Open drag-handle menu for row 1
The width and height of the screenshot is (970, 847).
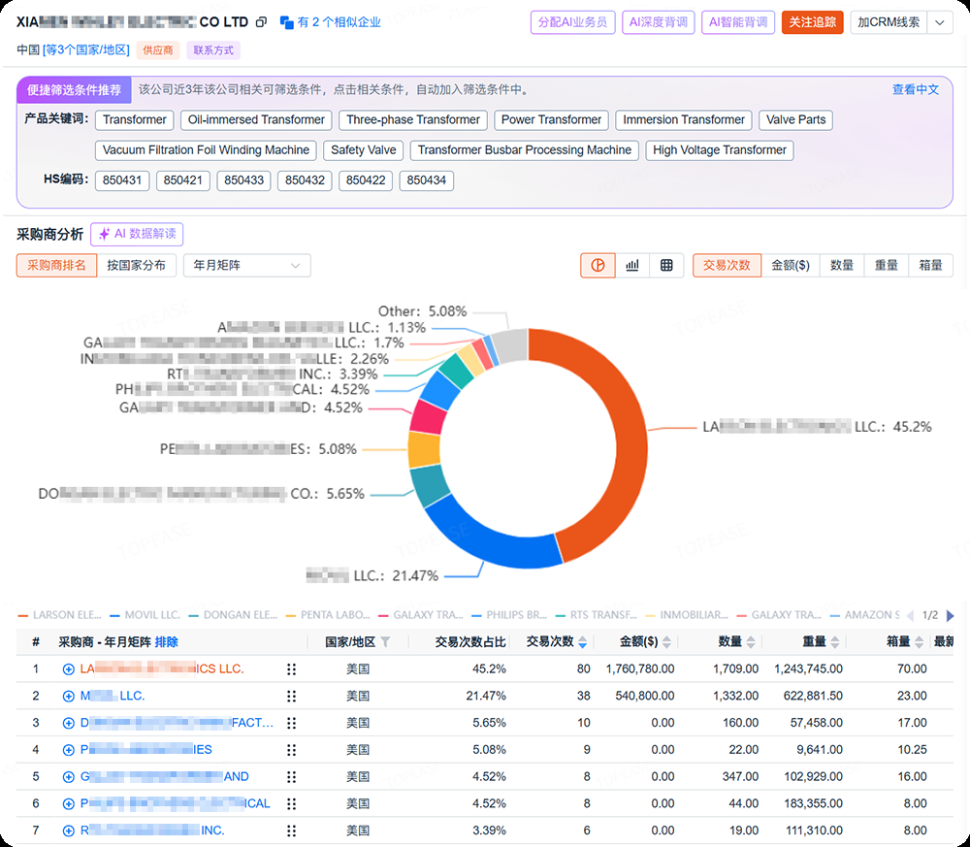(291, 669)
